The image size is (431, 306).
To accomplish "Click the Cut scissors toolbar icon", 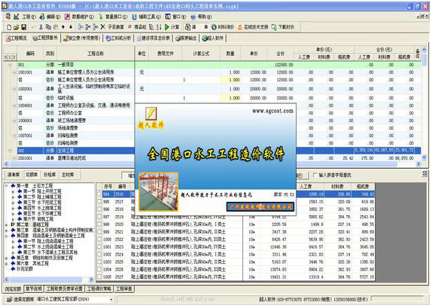I will click(x=41, y=27).
